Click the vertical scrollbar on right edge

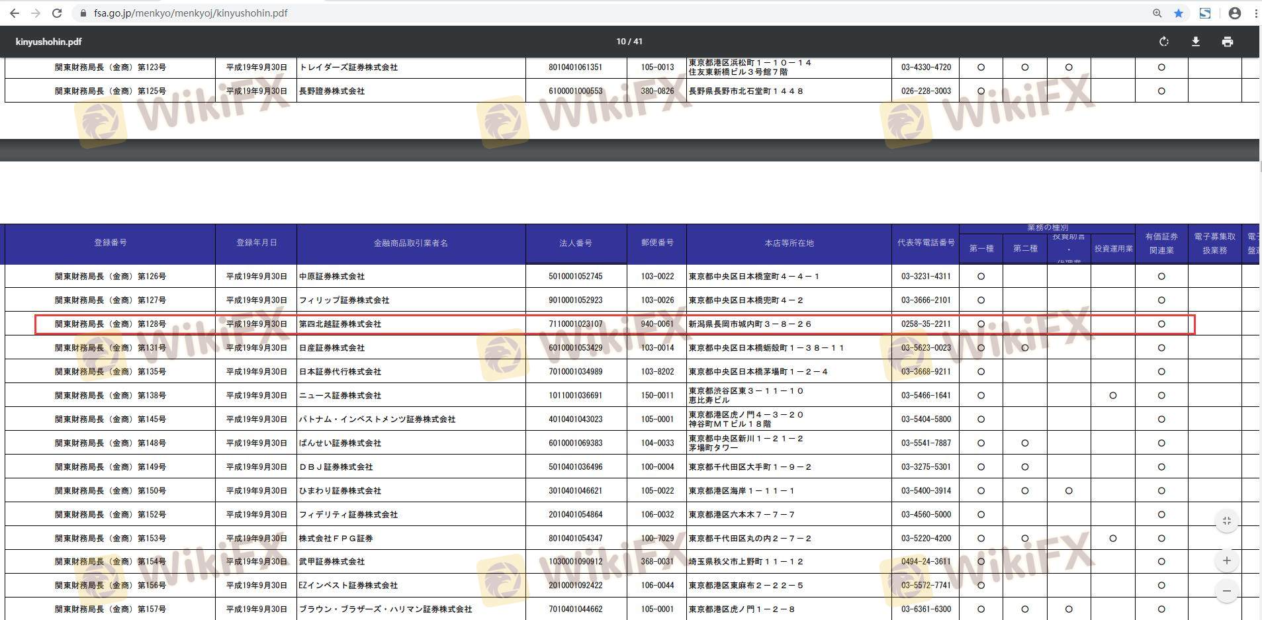pos(1260,165)
